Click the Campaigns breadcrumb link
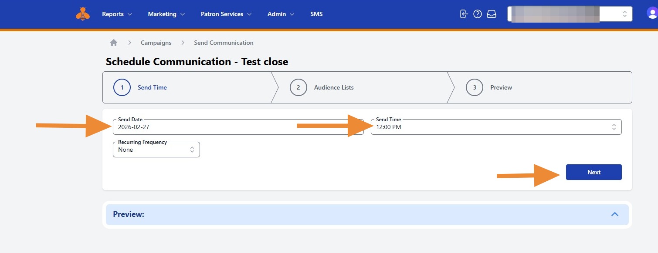 156,43
